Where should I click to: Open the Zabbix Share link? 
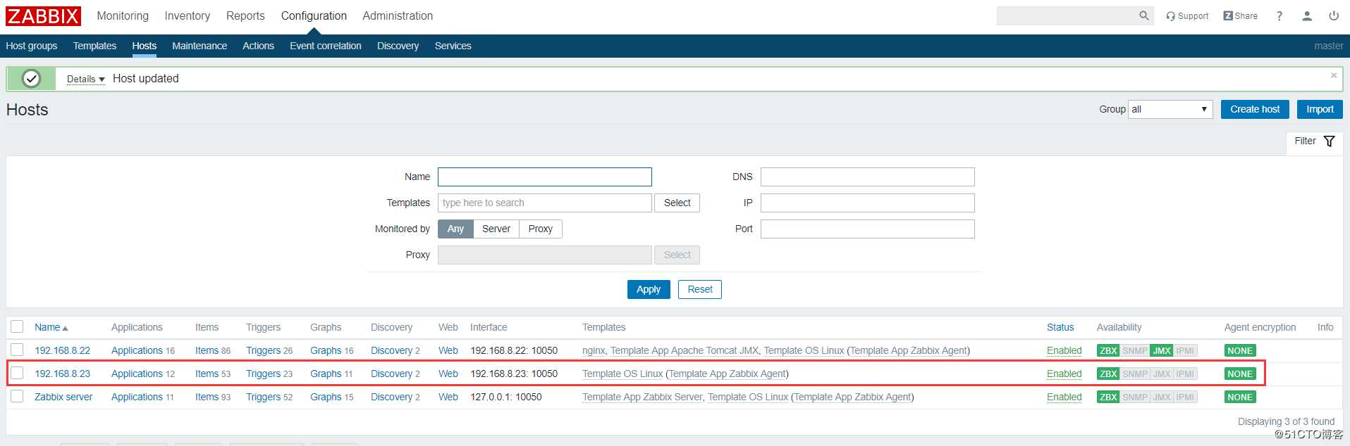[x=1241, y=15]
